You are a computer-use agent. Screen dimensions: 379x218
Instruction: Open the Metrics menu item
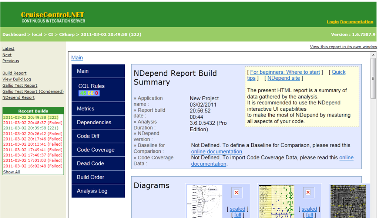pyautogui.click(x=98, y=109)
